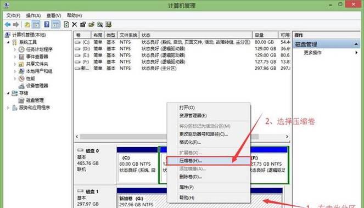Collapse the 磁盘管理 actions section arrow
This screenshot has width=364, height=208.
click(x=356, y=44)
